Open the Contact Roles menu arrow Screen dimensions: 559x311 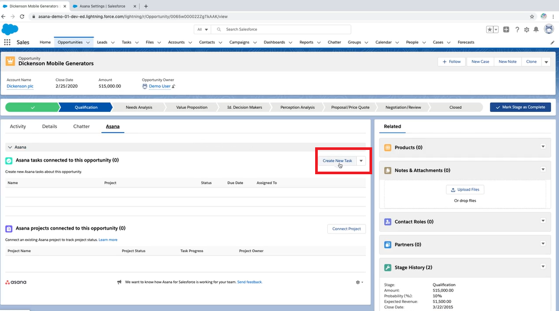pos(543,220)
